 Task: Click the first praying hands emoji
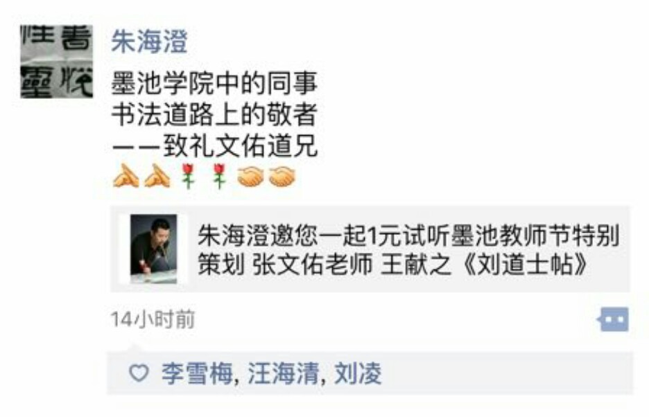click(126, 176)
